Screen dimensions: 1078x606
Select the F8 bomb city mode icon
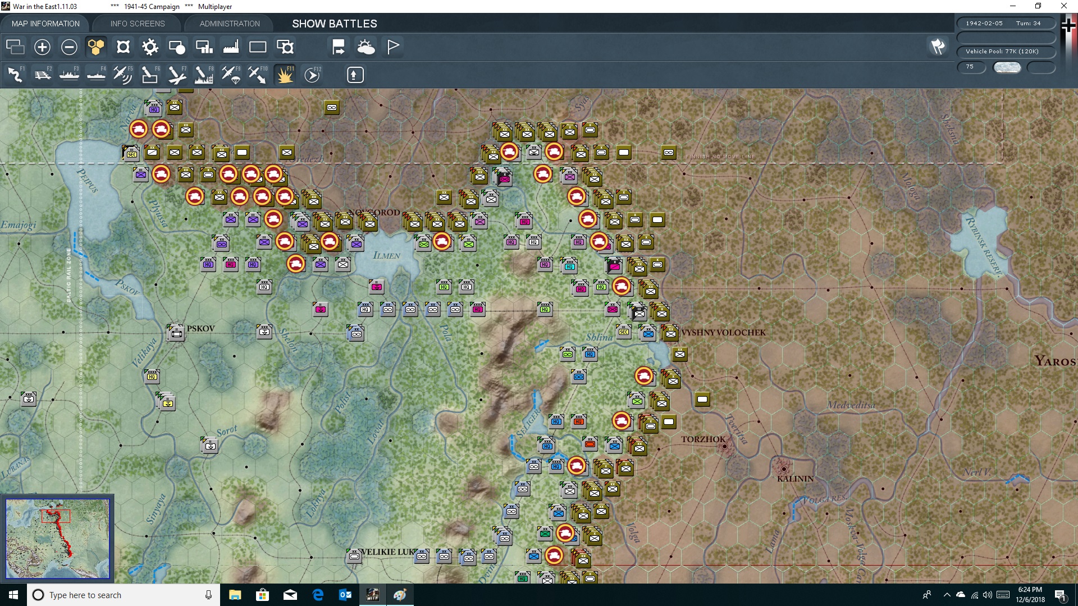pos(204,74)
